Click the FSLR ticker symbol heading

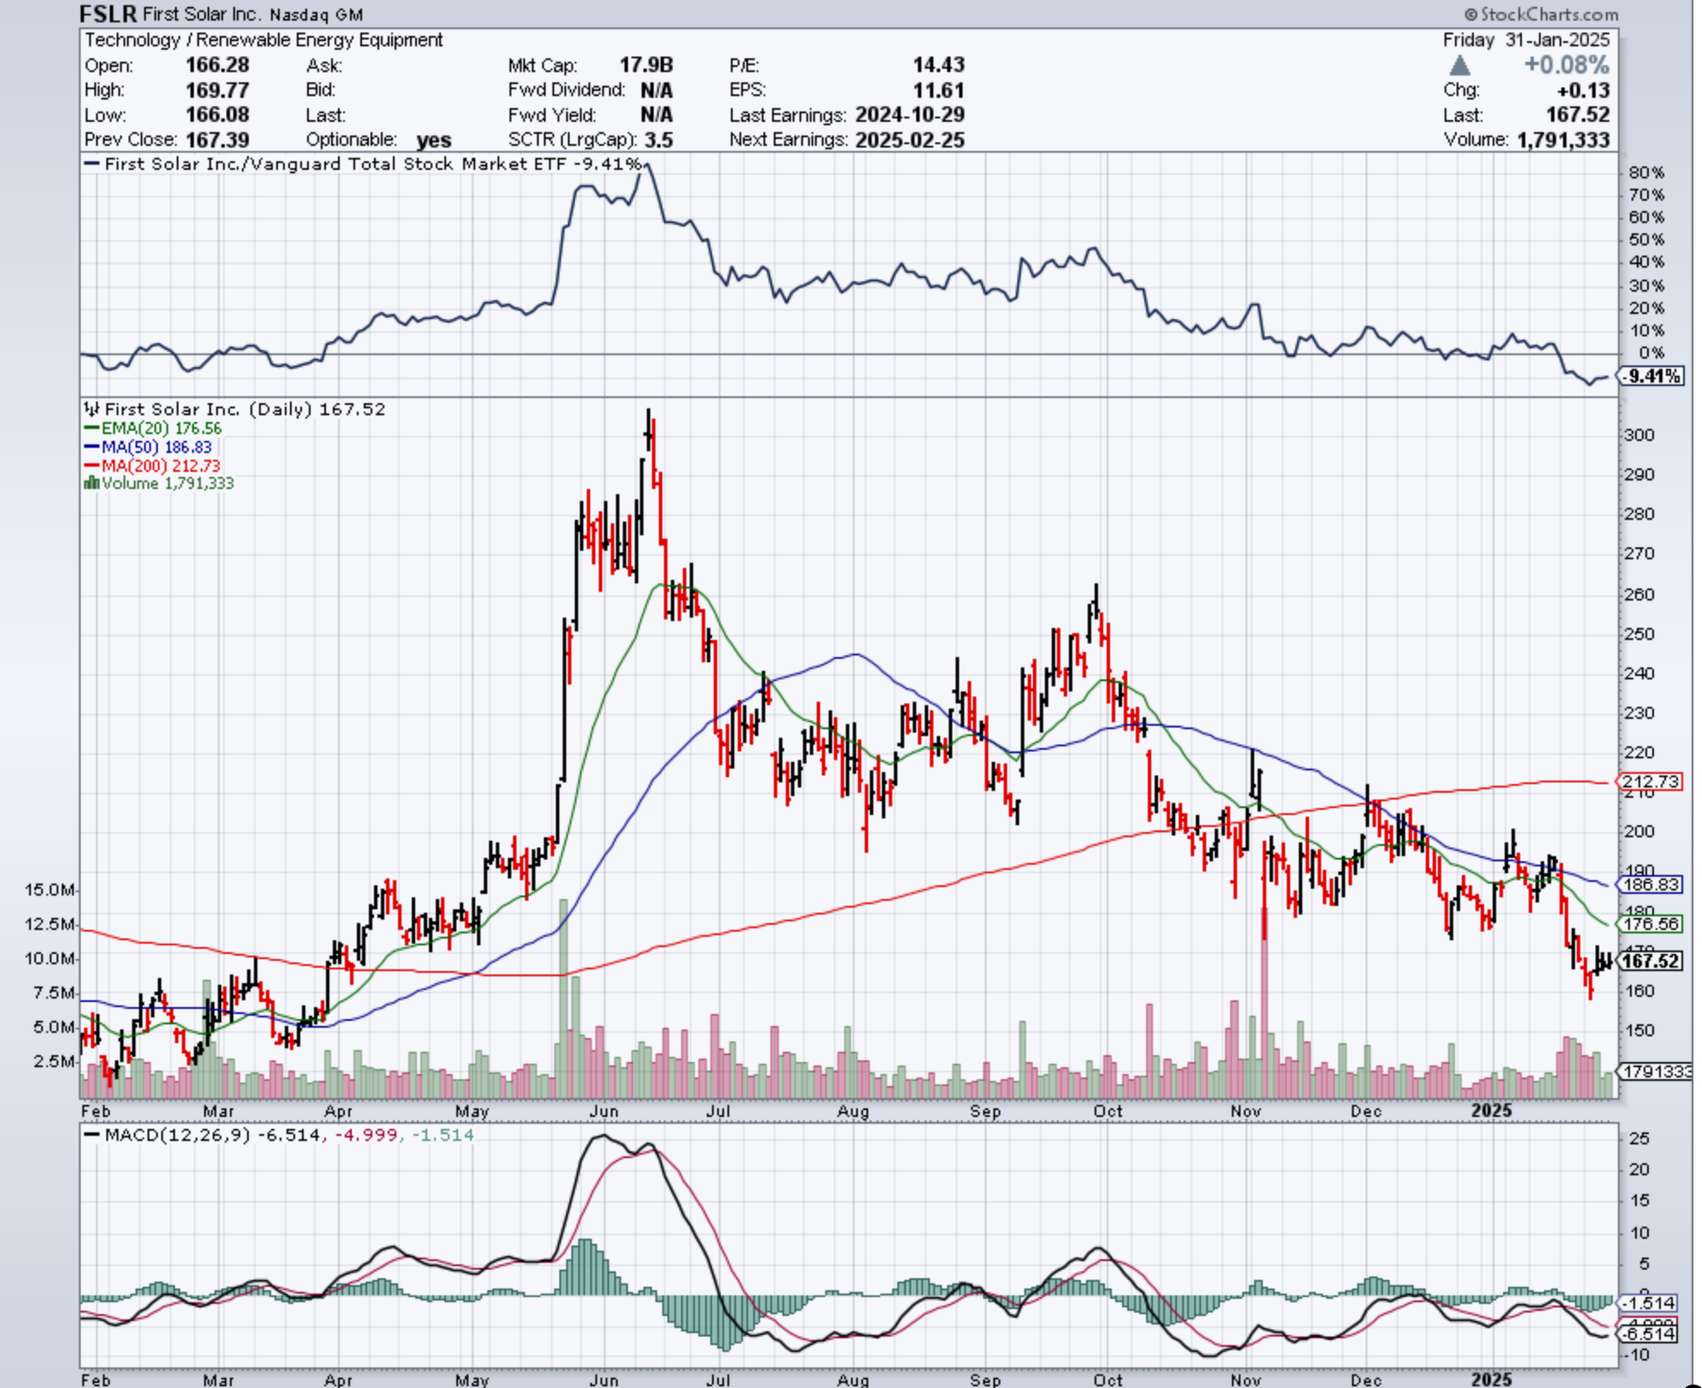[x=107, y=14]
